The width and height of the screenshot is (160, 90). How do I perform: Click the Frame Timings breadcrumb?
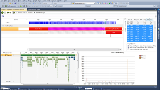(40, 13)
